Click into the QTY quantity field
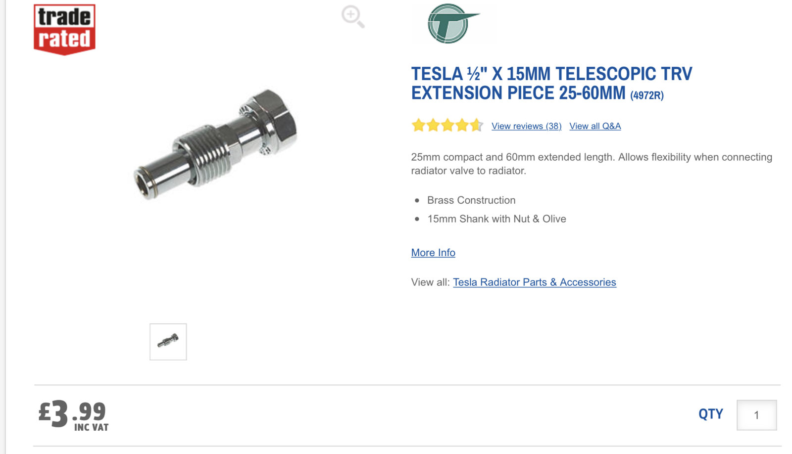The height and width of the screenshot is (454, 792). tap(756, 415)
